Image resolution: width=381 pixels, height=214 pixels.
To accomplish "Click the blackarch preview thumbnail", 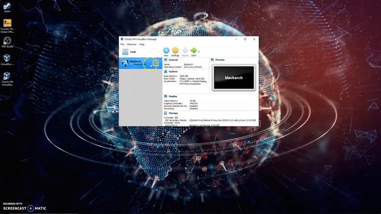I will pyautogui.click(x=234, y=78).
